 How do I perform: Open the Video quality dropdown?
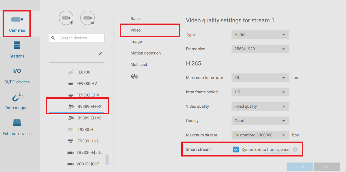coord(260,107)
